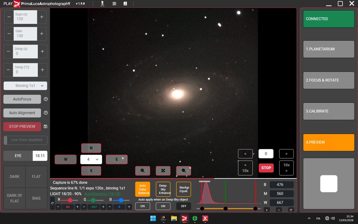The image size is (358, 224).
Task: Click the save disk icon next to STOP PREVIEW
Action: pos(45,127)
